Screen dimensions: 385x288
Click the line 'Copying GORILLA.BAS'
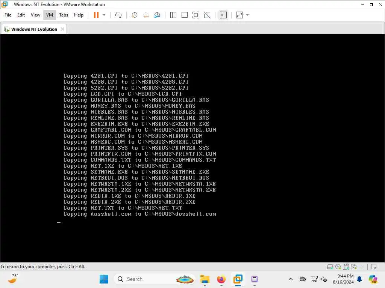[x=136, y=100]
